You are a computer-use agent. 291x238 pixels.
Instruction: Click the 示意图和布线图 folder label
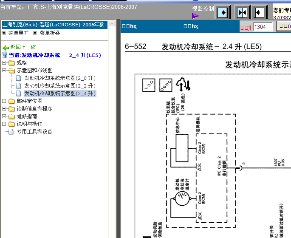(x=35, y=71)
